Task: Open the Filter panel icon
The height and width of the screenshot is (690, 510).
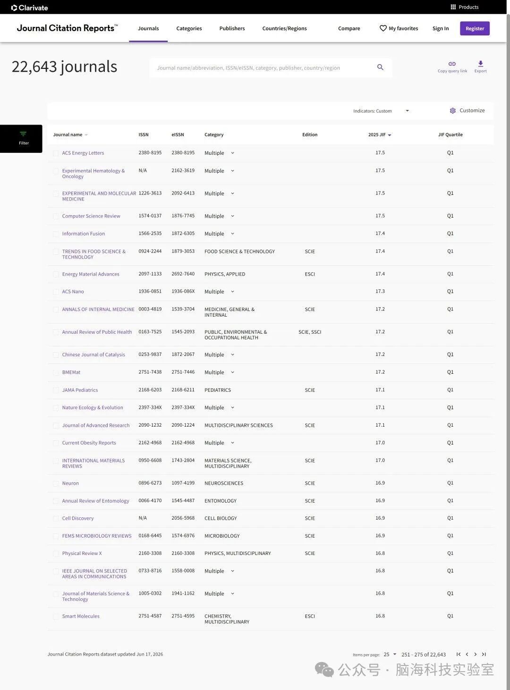Action: (x=23, y=134)
